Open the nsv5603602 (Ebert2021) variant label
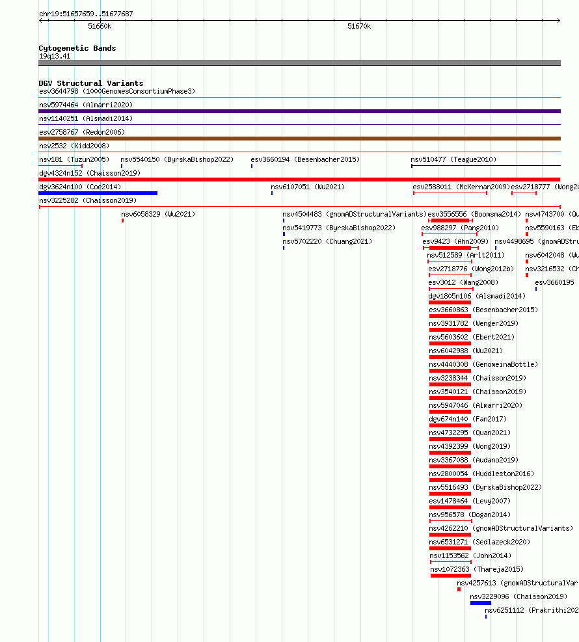The image size is (579, 642). click(472, 337)
